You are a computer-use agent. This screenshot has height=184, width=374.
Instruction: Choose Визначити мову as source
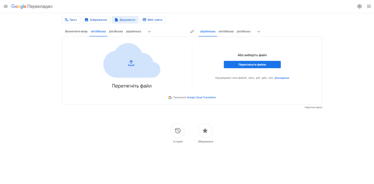point(76,31)
